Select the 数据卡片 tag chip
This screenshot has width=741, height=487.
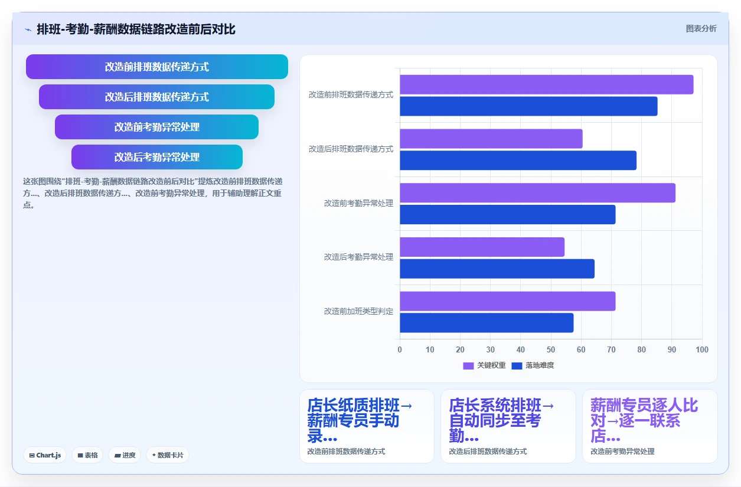pos(168,455)
